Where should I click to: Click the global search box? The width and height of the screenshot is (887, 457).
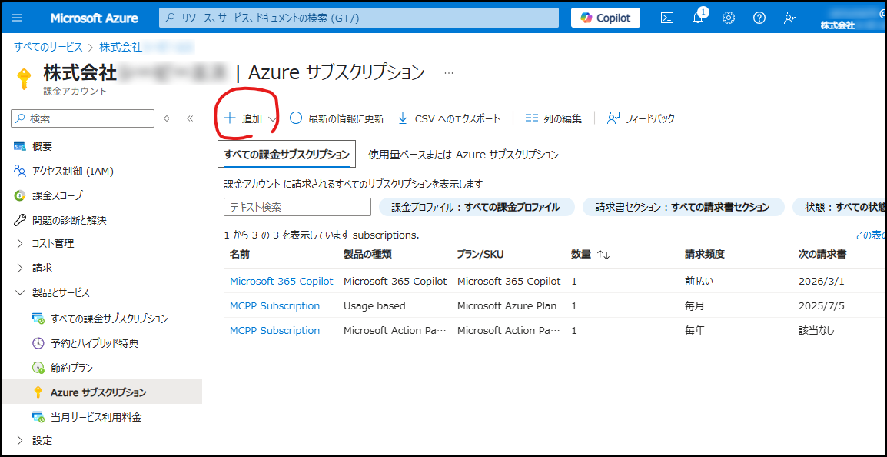point(359,18)
